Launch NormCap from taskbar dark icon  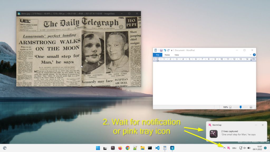click(113, 148)
